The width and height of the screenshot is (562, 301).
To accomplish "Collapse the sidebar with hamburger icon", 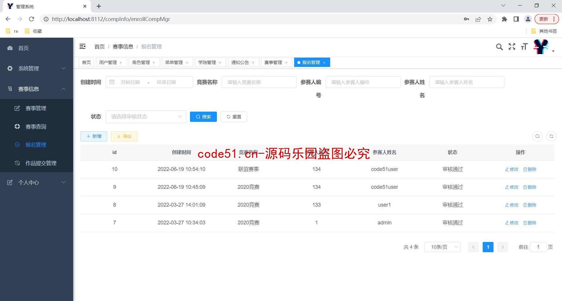I will [83, 46].
